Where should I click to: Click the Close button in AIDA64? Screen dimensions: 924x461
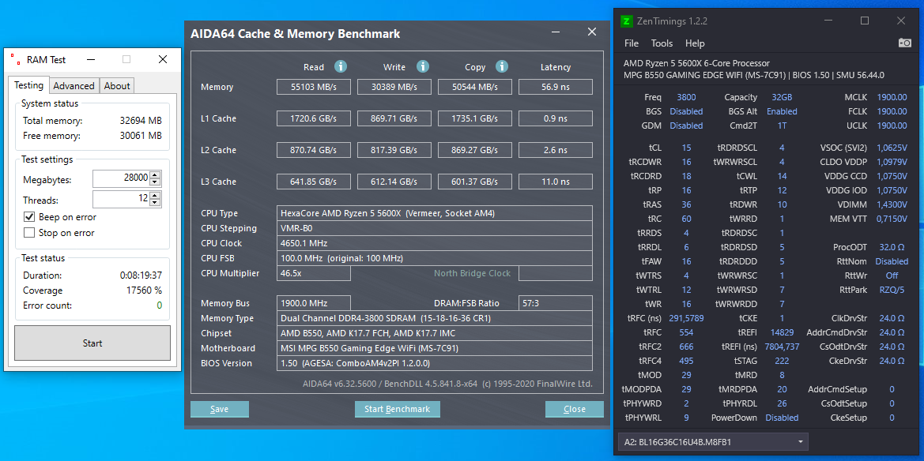click(x=574, y=409)
